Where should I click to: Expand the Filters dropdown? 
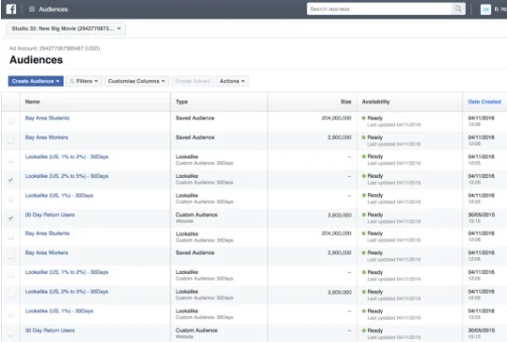84,81
